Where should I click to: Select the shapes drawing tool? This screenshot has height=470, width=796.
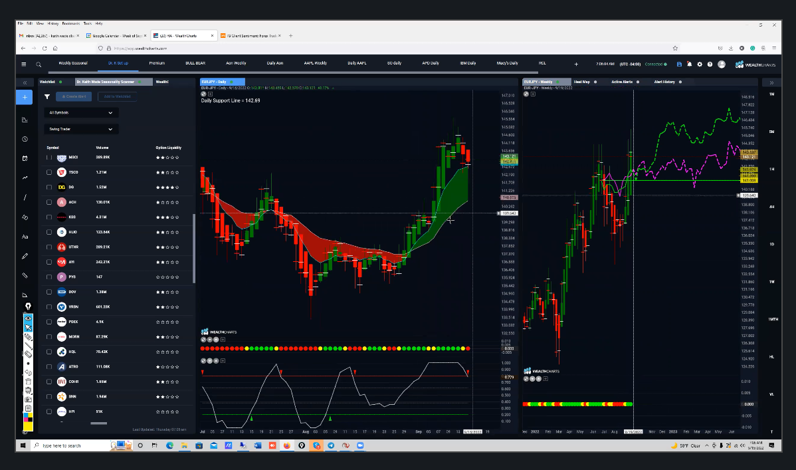(25, 217)
